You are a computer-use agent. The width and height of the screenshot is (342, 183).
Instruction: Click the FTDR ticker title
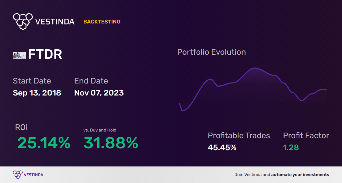(45, 54)
